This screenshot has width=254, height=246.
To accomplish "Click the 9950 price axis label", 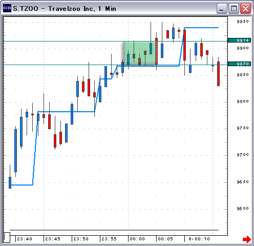I will 243,22.
